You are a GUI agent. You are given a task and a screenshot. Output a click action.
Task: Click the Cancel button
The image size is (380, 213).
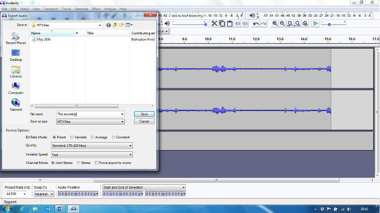click(x=144, y=121)
